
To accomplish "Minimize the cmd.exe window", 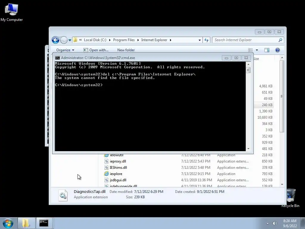I will tap(226, 58).
